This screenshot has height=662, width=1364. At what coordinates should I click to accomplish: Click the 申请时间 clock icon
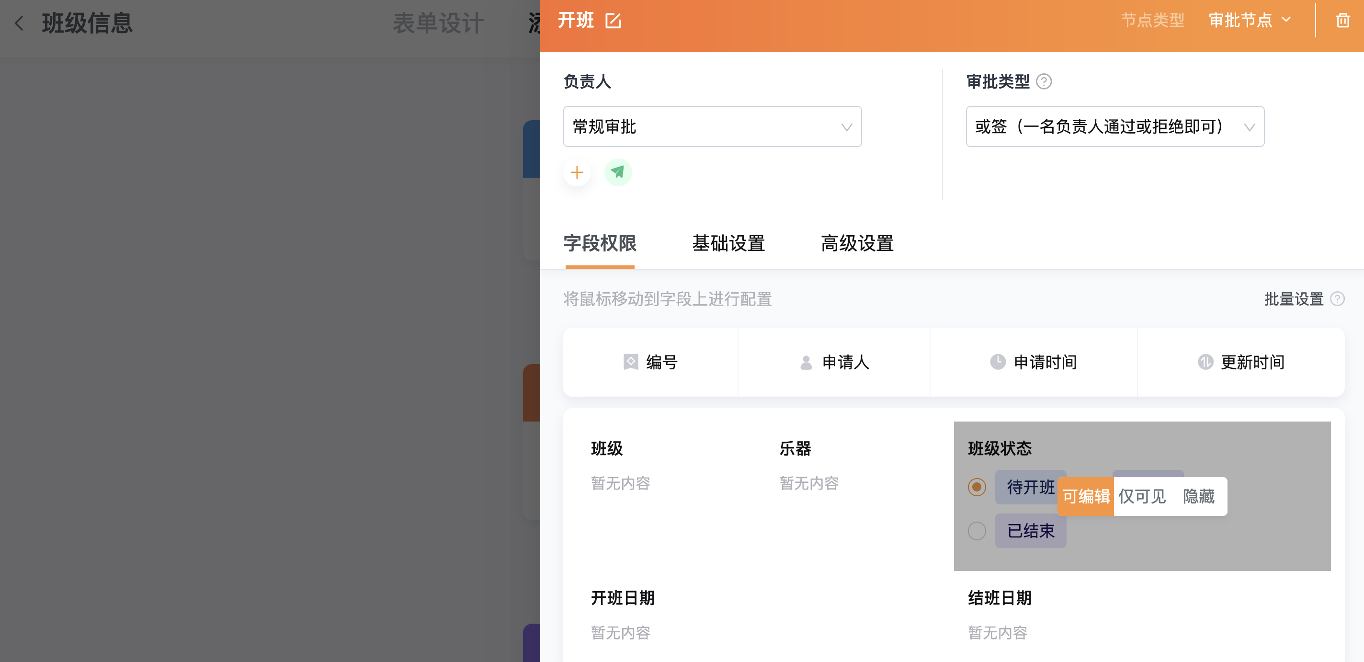coord(998,362)
